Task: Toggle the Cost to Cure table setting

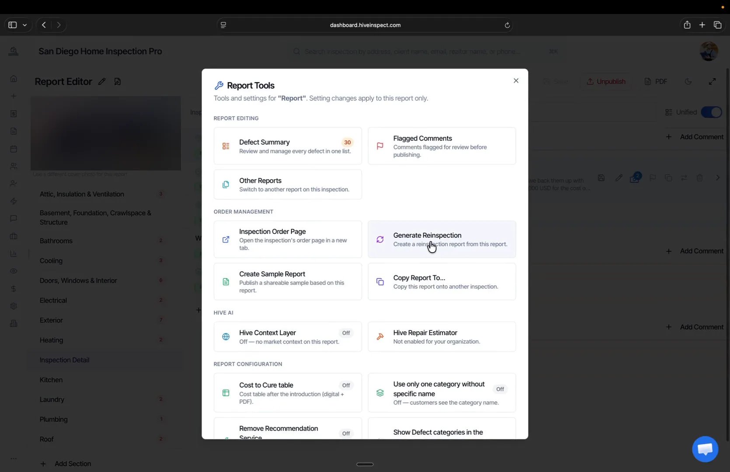Action: (x=346, y=385)
